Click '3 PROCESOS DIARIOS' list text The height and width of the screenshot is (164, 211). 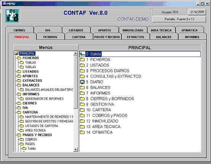pos(108,71)
